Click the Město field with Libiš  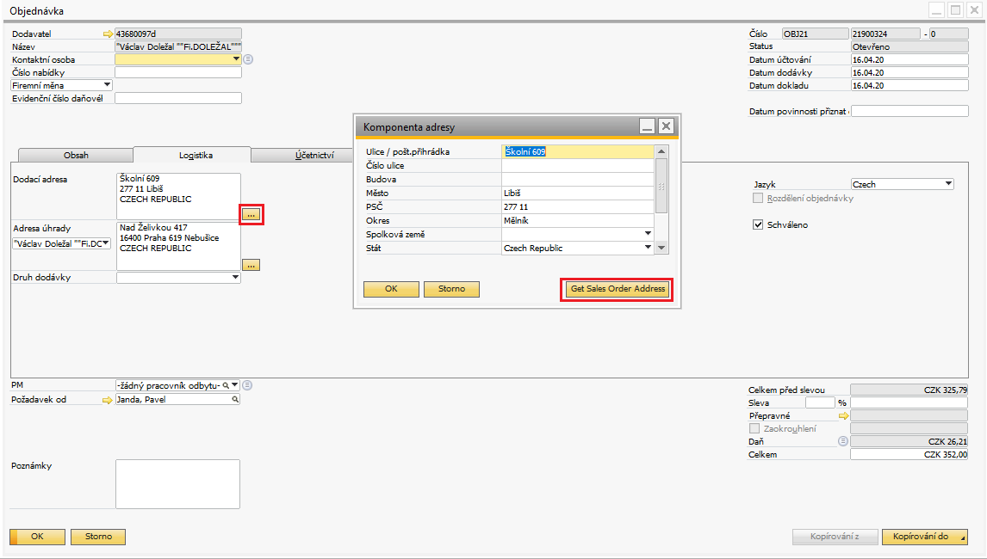(x=578, y=193)
